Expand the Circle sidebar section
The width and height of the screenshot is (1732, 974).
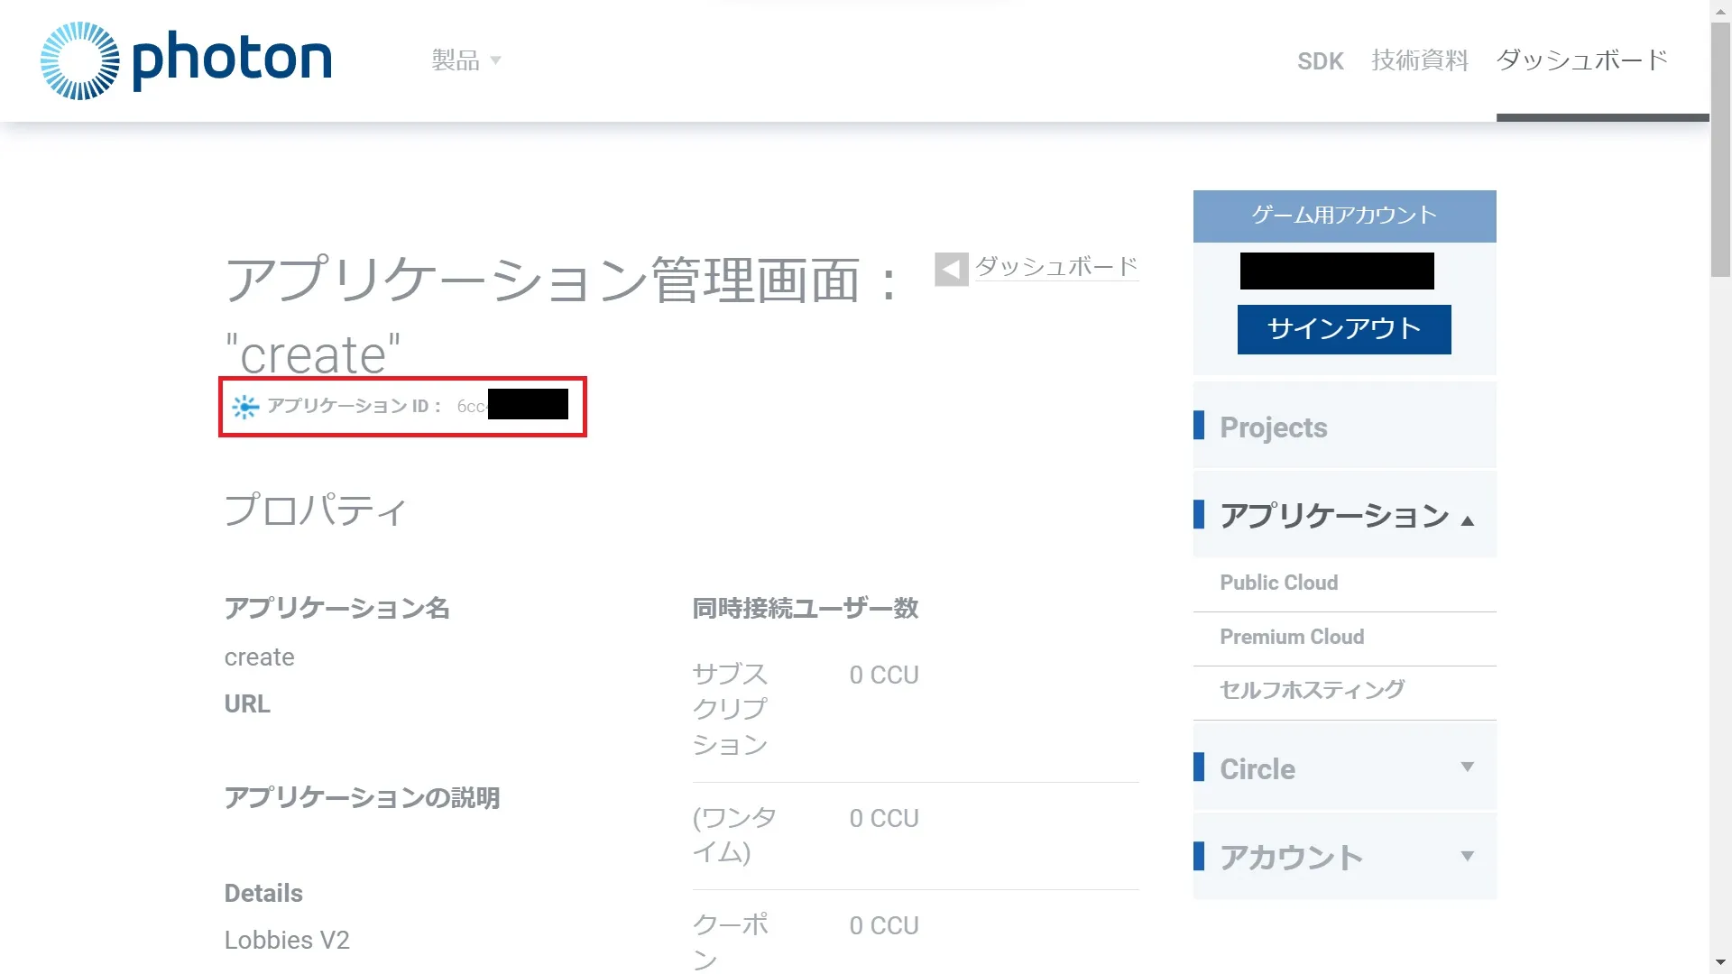click(1344, 768)
